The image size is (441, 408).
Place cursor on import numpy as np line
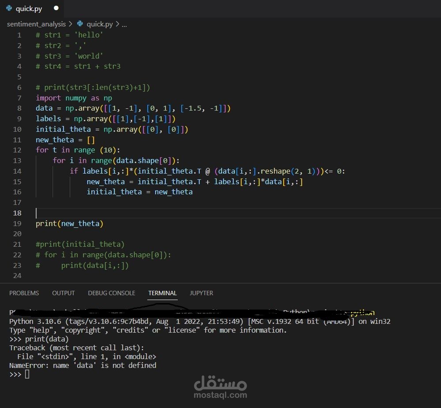(74, 98)
